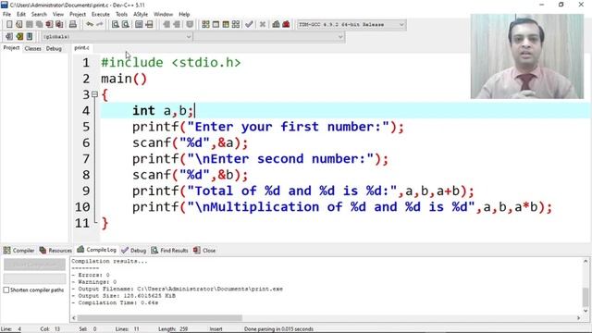592x333 pixels.
Task: Click the compile log horizontal scrollbar thumb
Action: [x=160, y=318]
